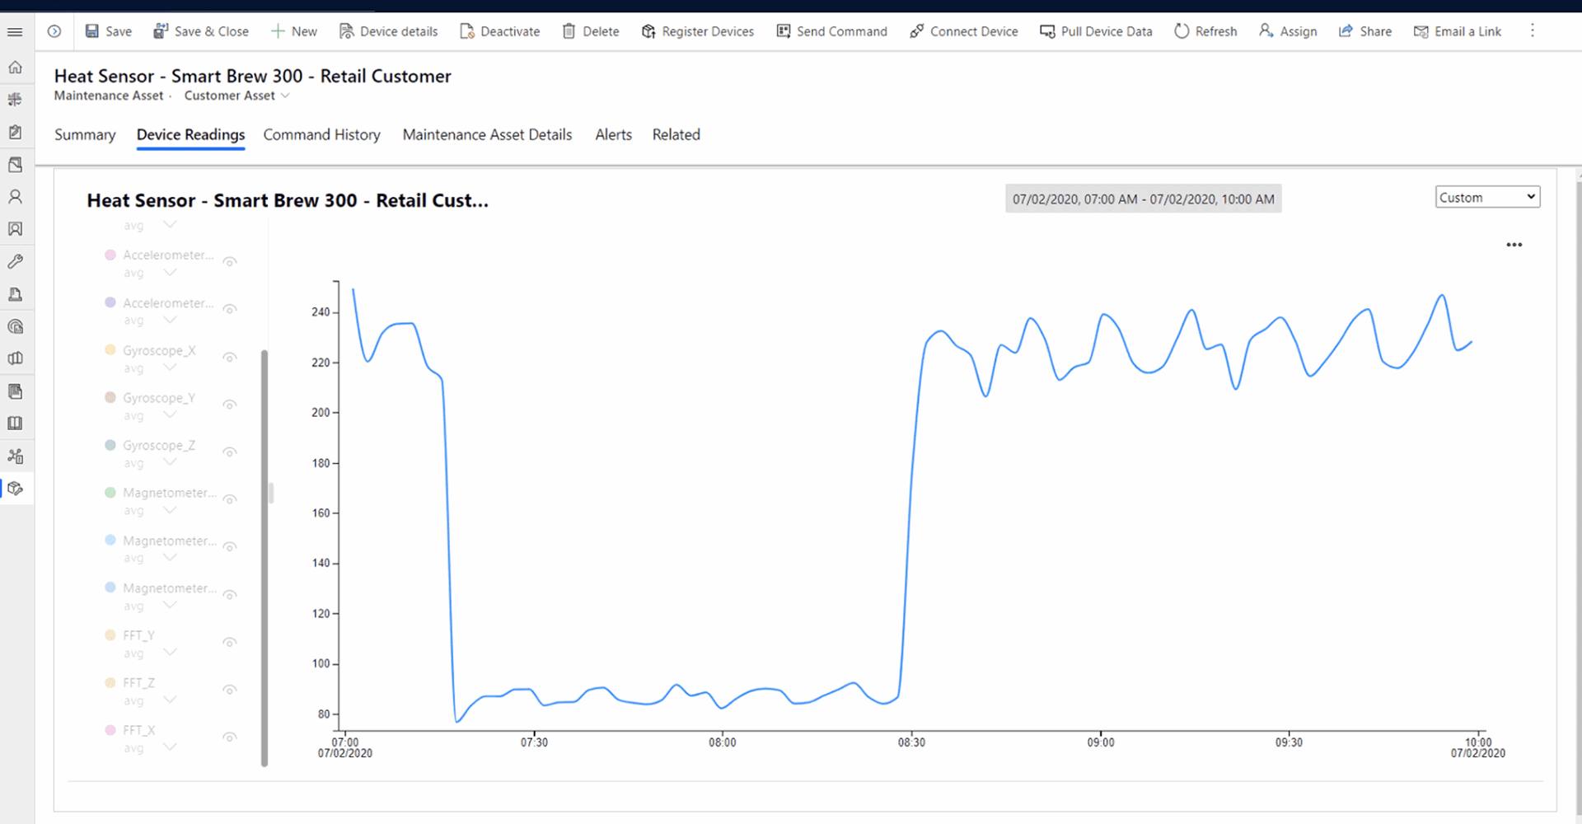Toggle Gyroscope_X series visibility

tap(230, 357)
